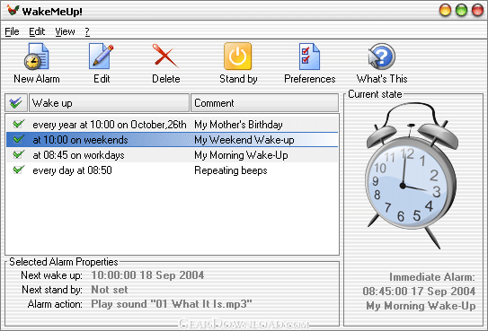Click the 'My Morning Wake-Up' comment in list

[241, 155]
